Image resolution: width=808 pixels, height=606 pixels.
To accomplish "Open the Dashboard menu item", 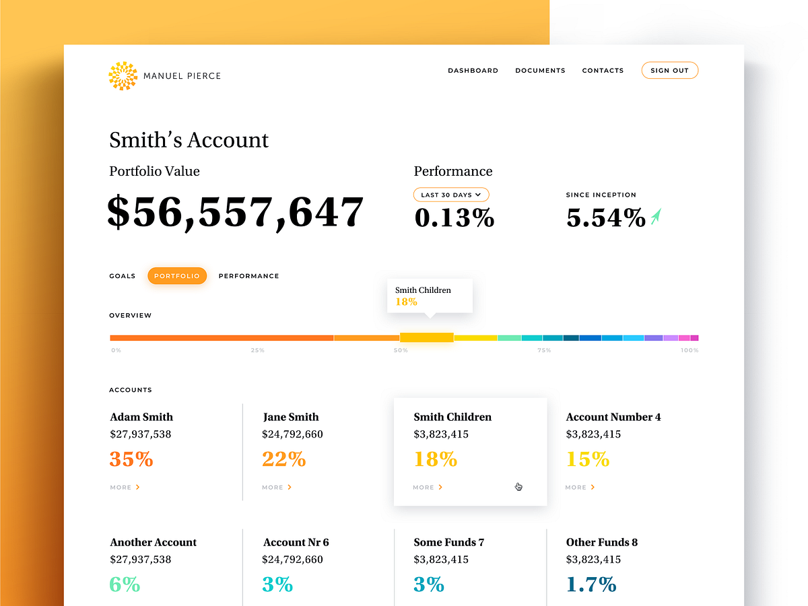I will (x=473, y=71).
